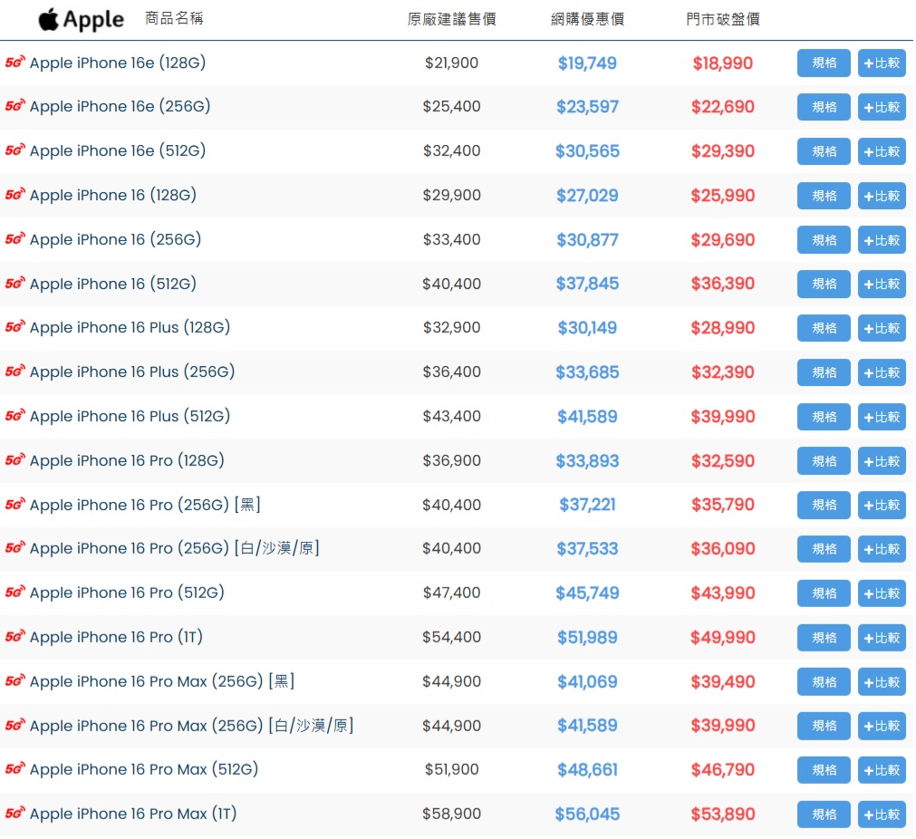Open iPhone 16 Pro (256G) [黑] link
This screenshot has width=916, height=839.
[x=145, y=505]
